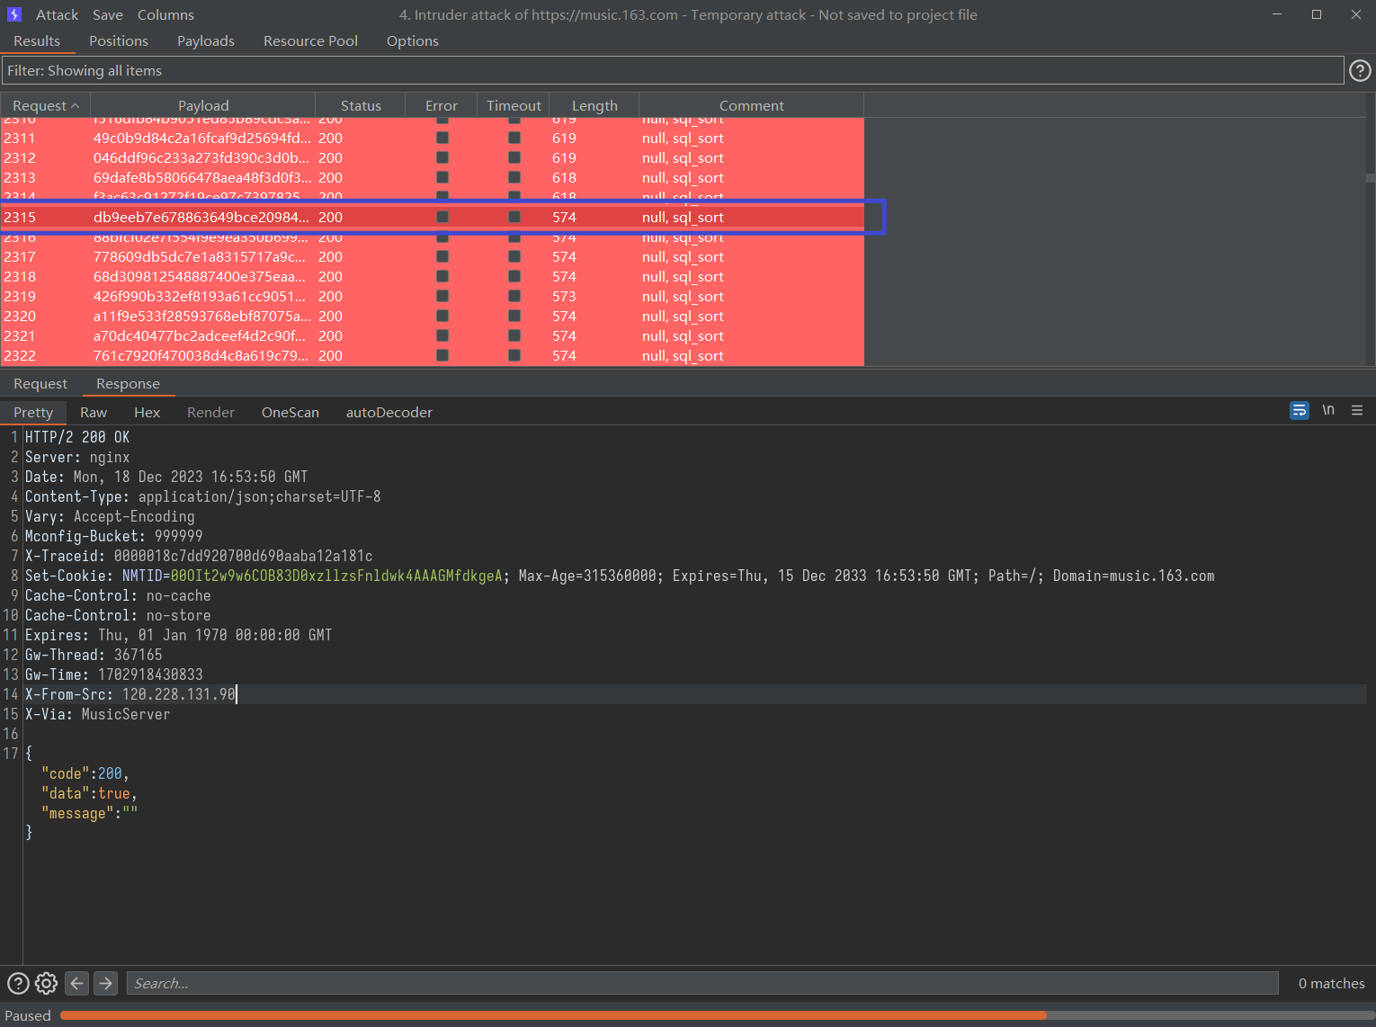Select result row 2317
Screen dimensions: 1376x1027
[432, 257]
